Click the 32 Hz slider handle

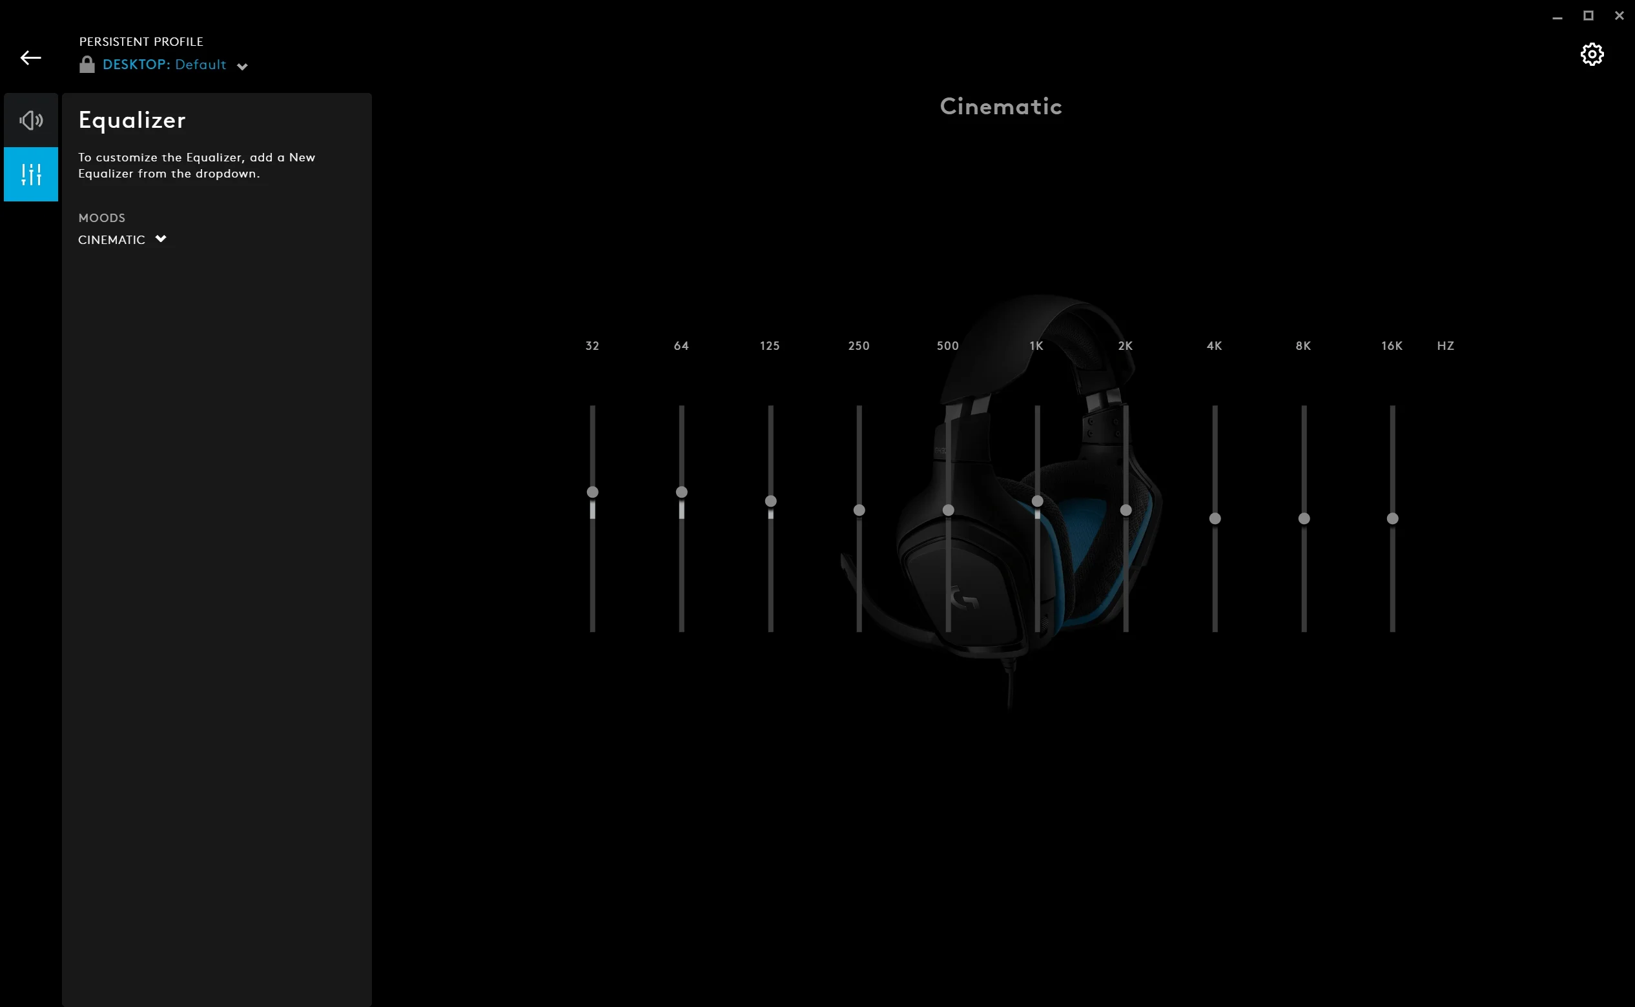[592, 492]
